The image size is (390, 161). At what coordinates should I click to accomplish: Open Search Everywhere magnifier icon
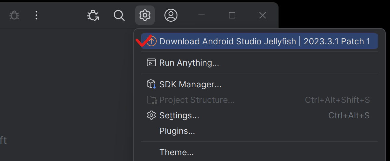pyautogui.click(x=119, y=15)
